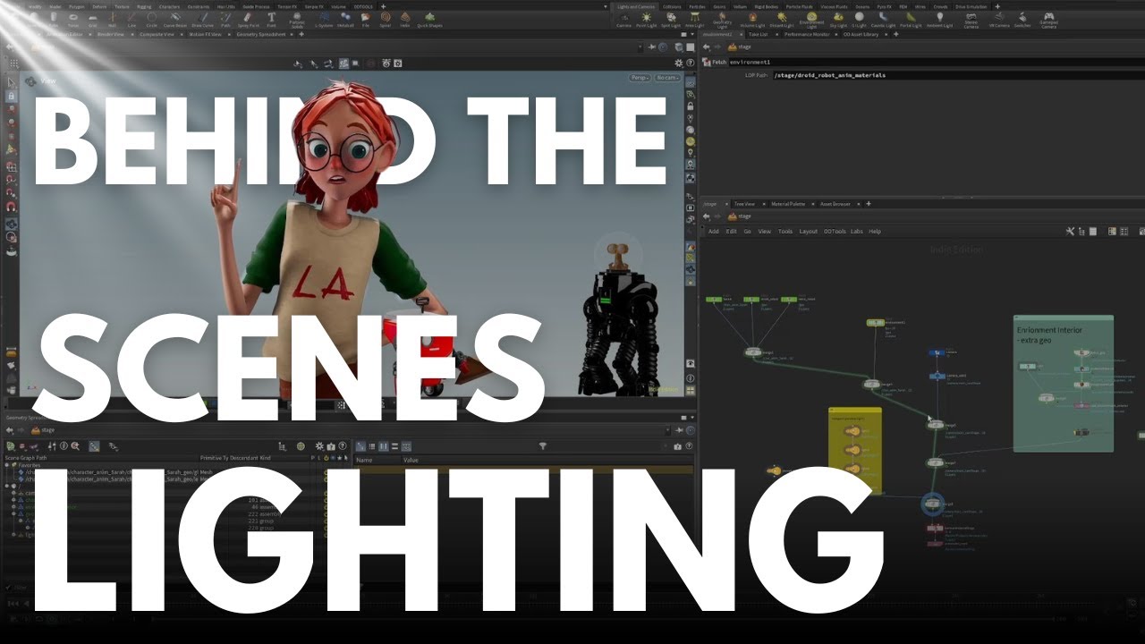Viewport: 1145px width, 644px height.
Task: Switch to the Collisions shelf tab
Action: point(672,6)
